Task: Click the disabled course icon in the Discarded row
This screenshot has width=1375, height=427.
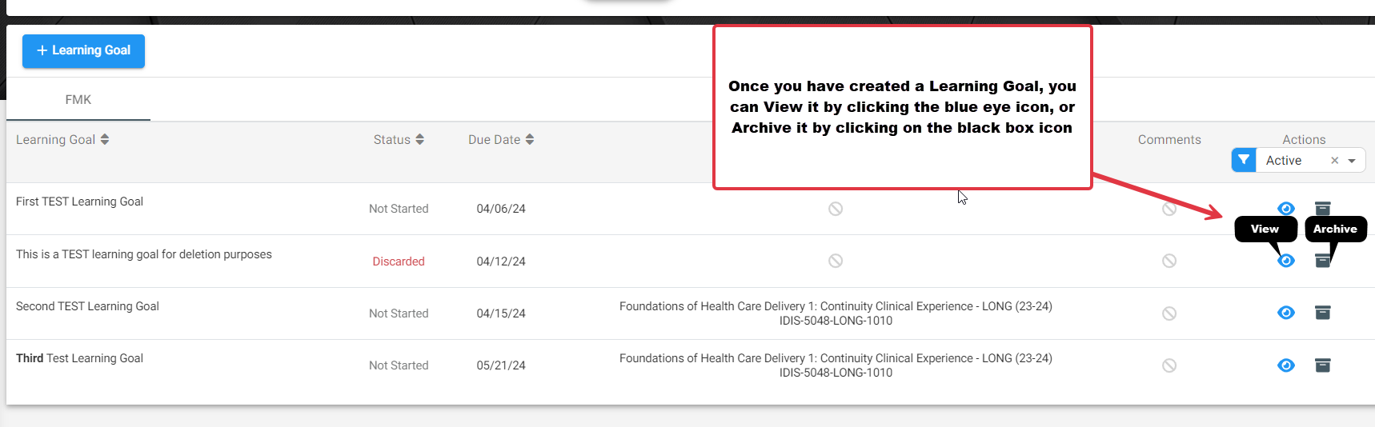Action: click(x=836, y=261)
